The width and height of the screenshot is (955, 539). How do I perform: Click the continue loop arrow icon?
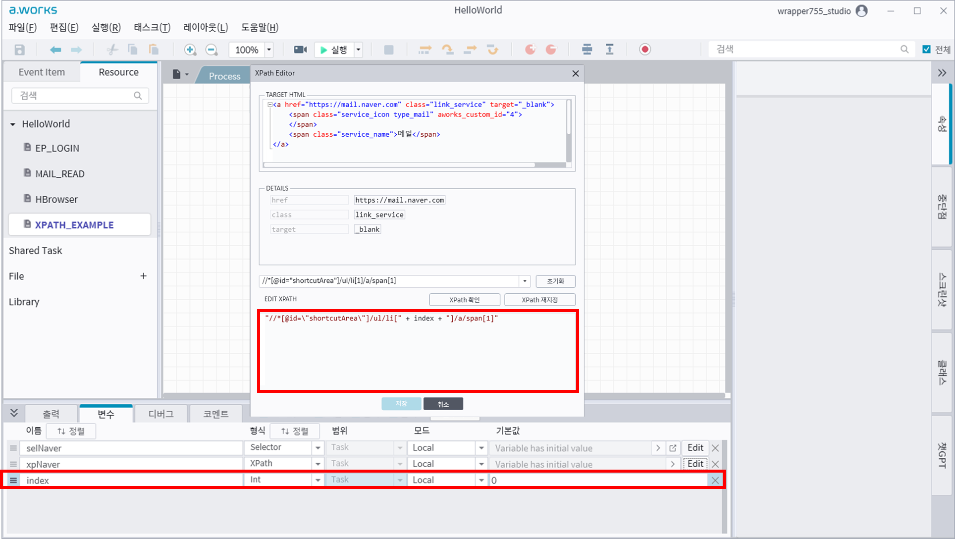pyautogui.click(x=492, y=50)
